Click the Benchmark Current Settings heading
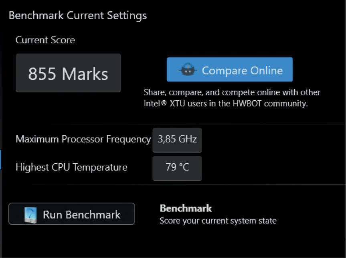The width and height of the screenshot is (346, 258). (x=78, y=16)
